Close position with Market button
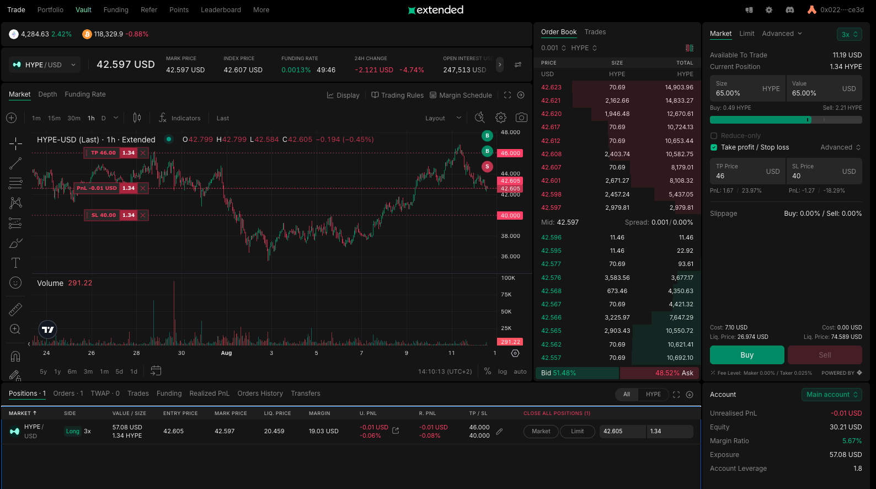The image size is (876, 489). coord(541,432)
